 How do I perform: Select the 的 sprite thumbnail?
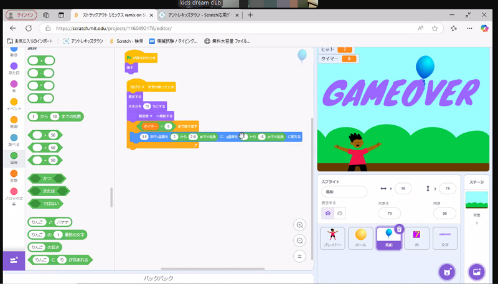click(416, 239)
